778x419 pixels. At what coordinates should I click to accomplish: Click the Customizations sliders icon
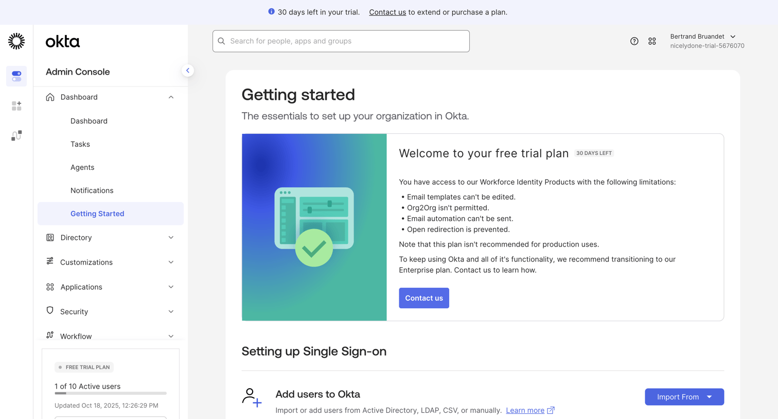tap(50, 261)
